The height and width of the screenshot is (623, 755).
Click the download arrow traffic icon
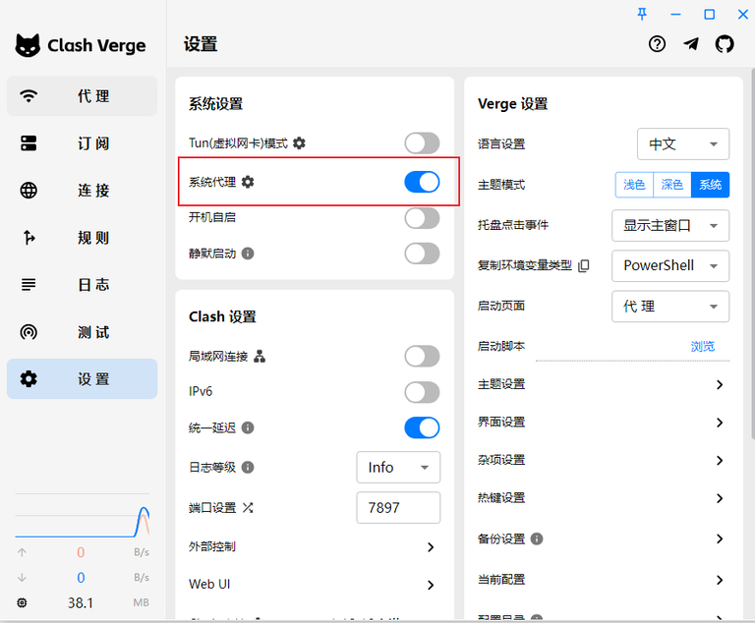(x=23, y=577)
